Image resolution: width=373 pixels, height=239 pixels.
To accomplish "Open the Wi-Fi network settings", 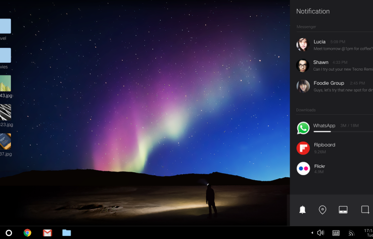I will [351, 233].
